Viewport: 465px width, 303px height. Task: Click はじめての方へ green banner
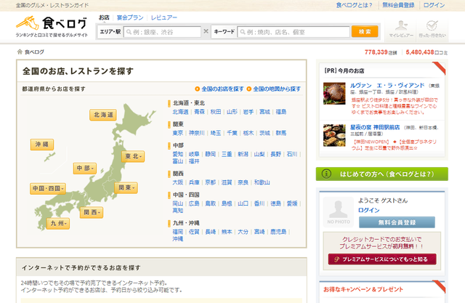[382, 174]
